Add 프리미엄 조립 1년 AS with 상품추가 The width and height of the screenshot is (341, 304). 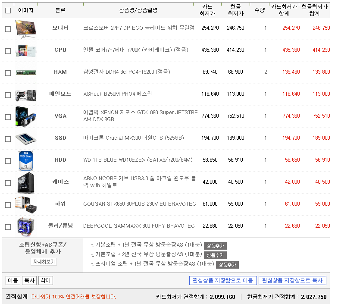click(x=227, y=265)
